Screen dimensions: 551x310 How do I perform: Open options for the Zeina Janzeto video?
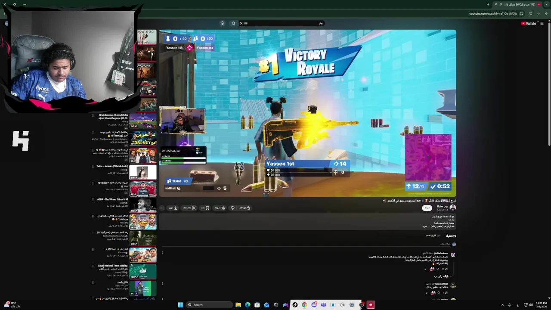[93, 167]
